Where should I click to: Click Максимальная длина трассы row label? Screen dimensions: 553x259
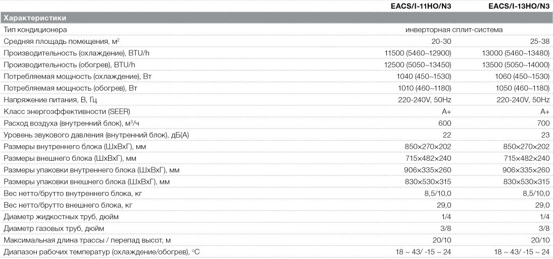87,240
